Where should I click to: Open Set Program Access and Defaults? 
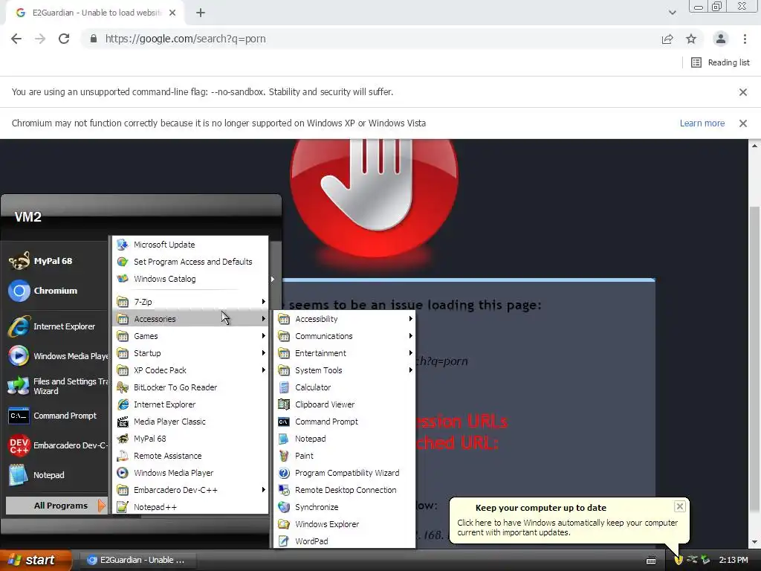(190, 262)
